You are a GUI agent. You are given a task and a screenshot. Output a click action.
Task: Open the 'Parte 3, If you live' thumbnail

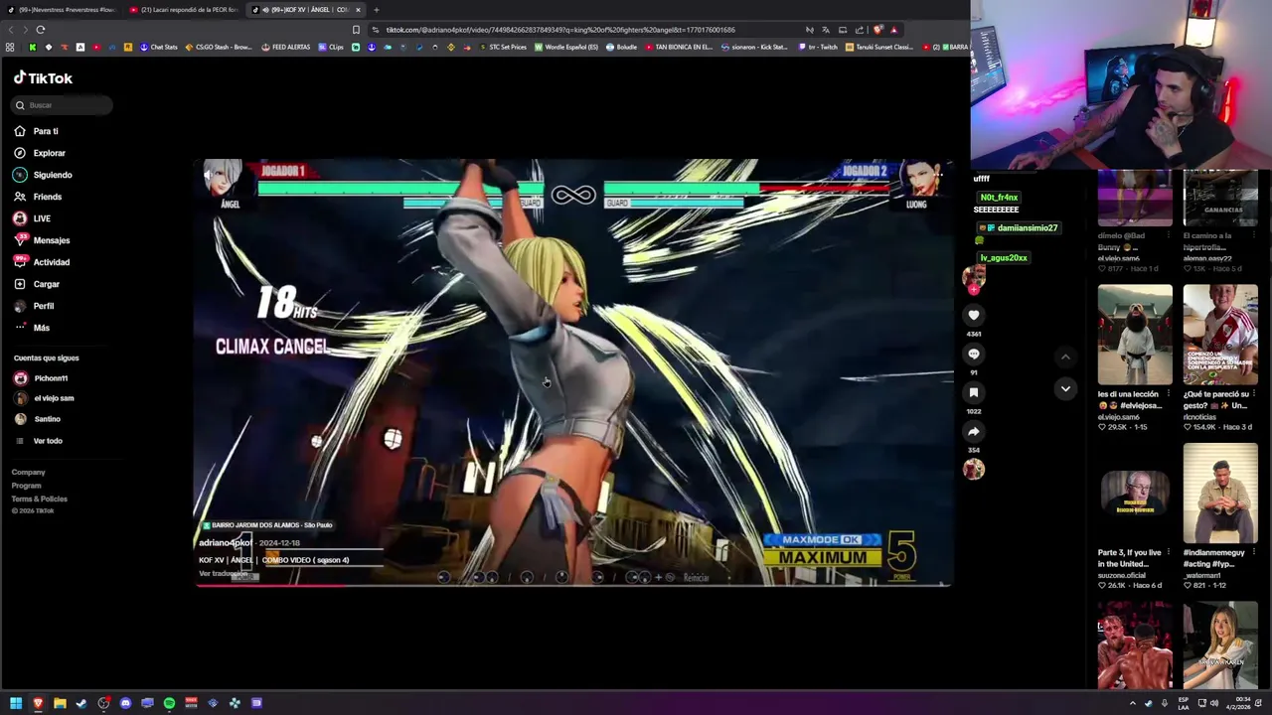(x=1135, y=494)
